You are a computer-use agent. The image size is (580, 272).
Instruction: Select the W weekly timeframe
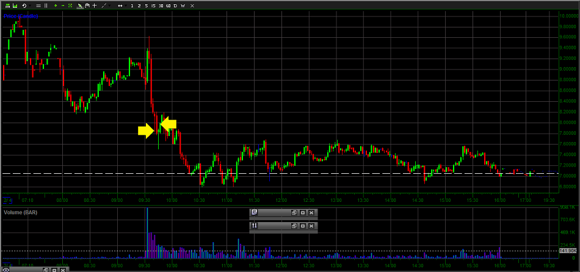tap(183, 5)
